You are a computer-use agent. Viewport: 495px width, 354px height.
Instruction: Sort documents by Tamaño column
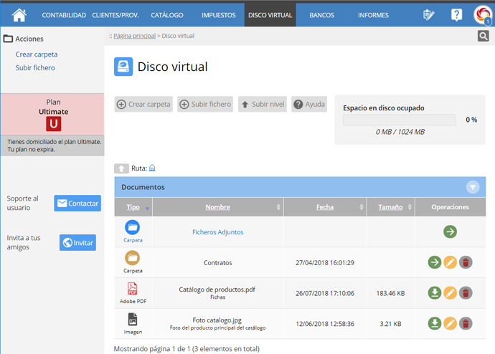point(390,207)
